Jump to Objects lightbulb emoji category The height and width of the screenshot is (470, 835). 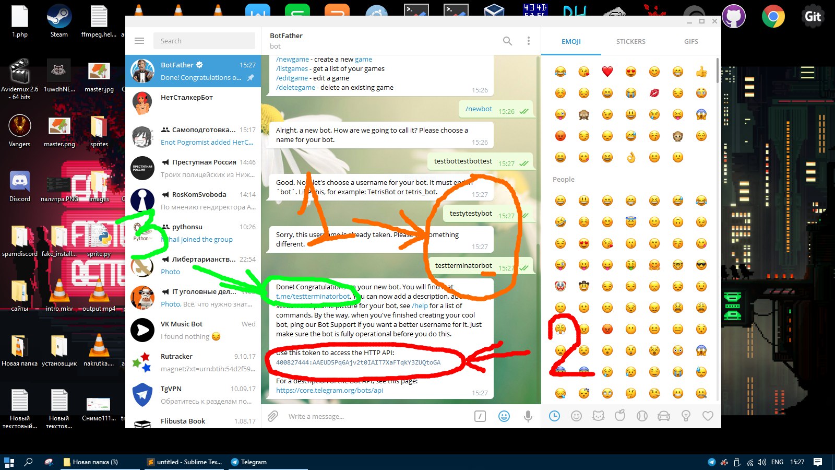[686, 416]
